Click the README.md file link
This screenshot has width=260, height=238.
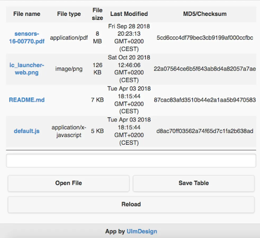27,100
